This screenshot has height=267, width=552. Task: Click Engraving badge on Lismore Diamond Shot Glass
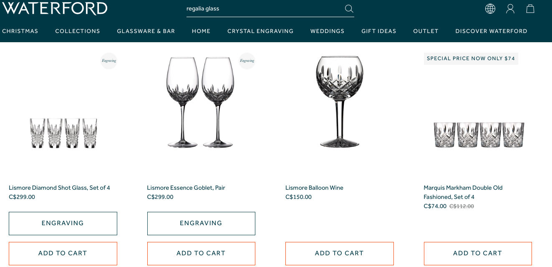[109, 61]
